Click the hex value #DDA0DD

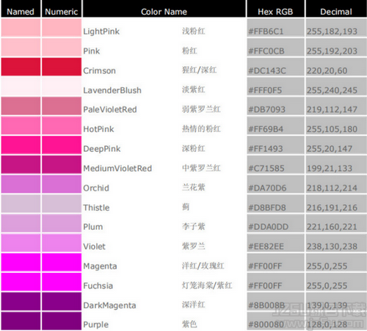point(269,227)
